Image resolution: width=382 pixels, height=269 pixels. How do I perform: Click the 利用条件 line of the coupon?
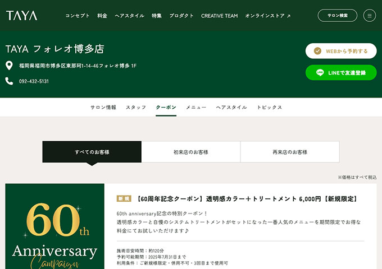[x=172, y=263]
